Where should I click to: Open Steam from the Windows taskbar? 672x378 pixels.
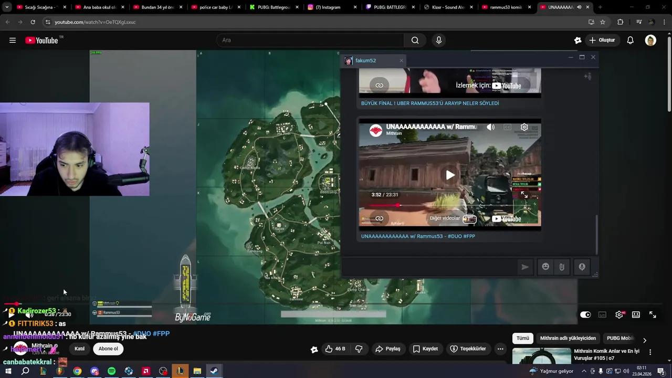pyautogui.click(x=214, y=371)
